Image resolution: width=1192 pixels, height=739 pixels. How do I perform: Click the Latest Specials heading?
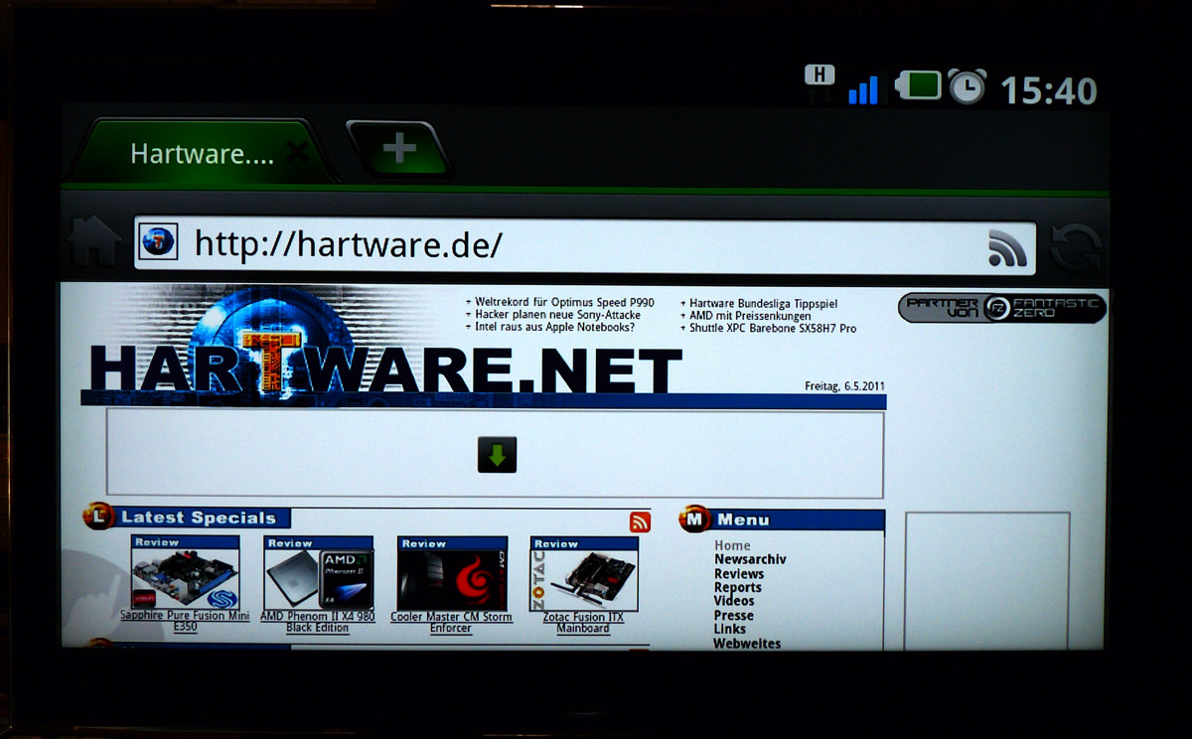[x=199, y=517]
